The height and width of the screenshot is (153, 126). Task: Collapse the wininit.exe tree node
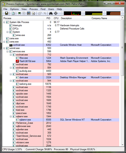click(4, 48)
